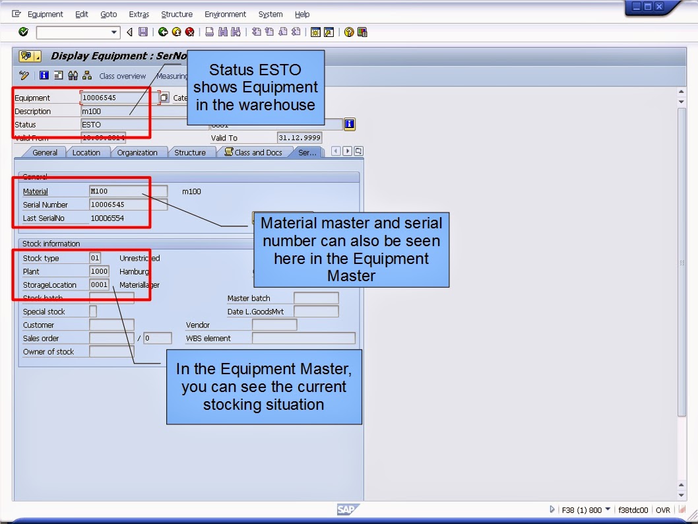
Task: Click the Class overview button
Action: (123, 75)
